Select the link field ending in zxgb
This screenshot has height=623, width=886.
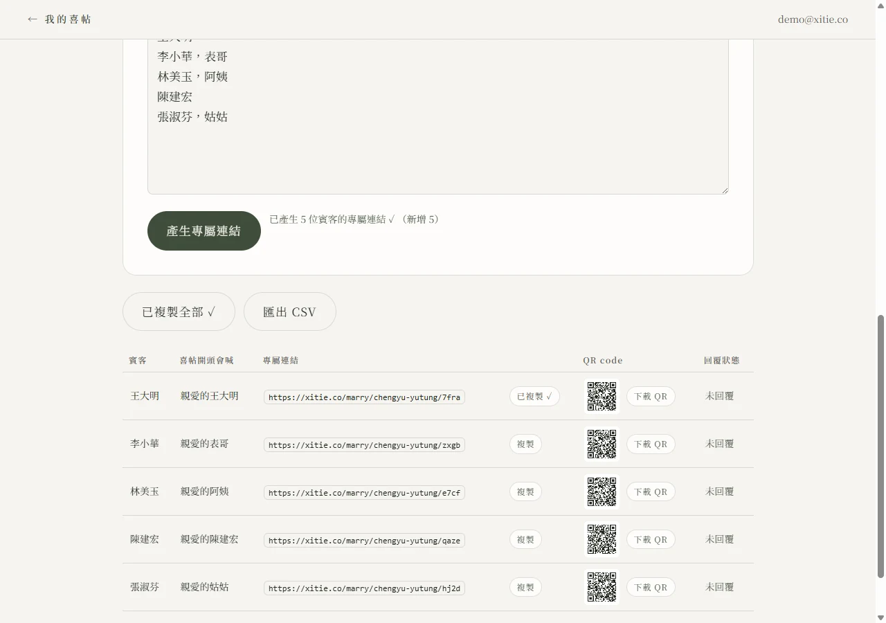tap(364, 445)
